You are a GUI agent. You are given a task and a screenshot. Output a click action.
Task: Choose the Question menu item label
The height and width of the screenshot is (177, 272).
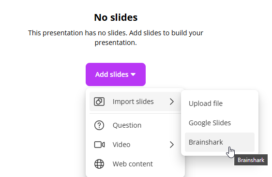[127, 125]
